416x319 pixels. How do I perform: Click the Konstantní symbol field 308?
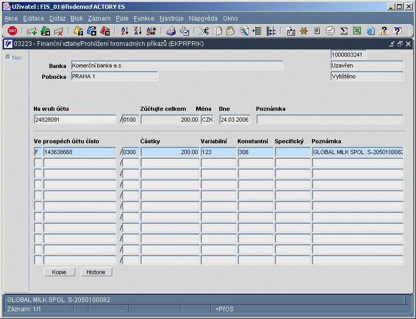click(x=255, y=152)
